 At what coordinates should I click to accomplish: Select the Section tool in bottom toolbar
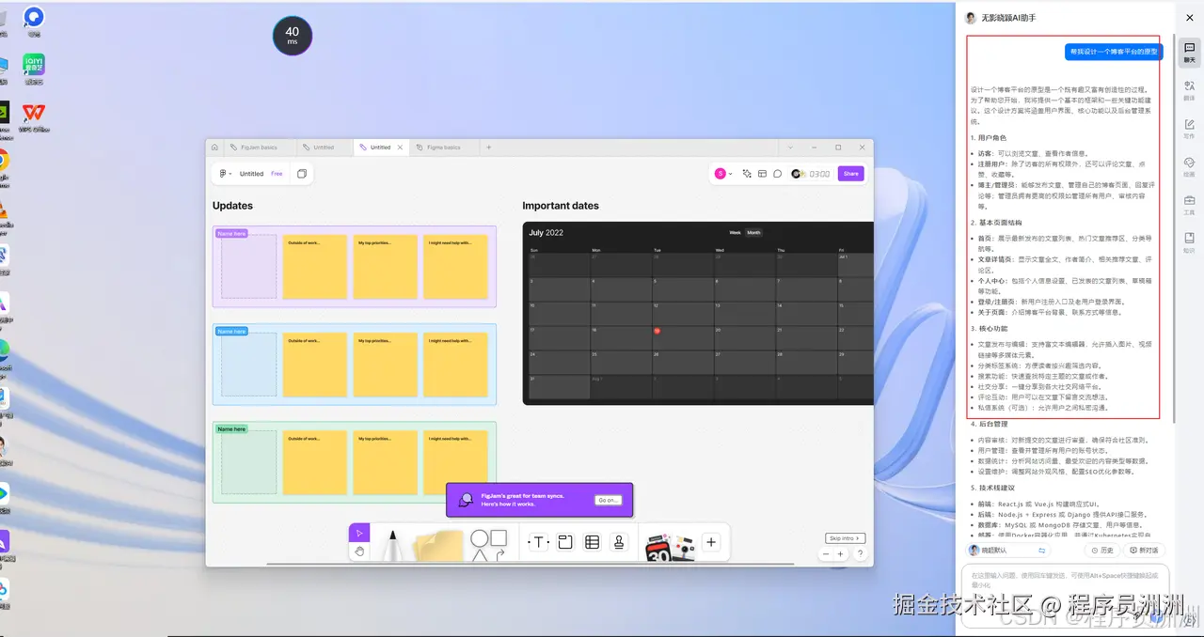[565, 542]
